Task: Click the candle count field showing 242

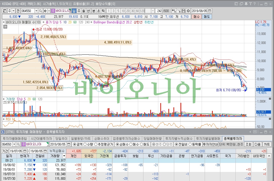Action: tap(159, 11)
